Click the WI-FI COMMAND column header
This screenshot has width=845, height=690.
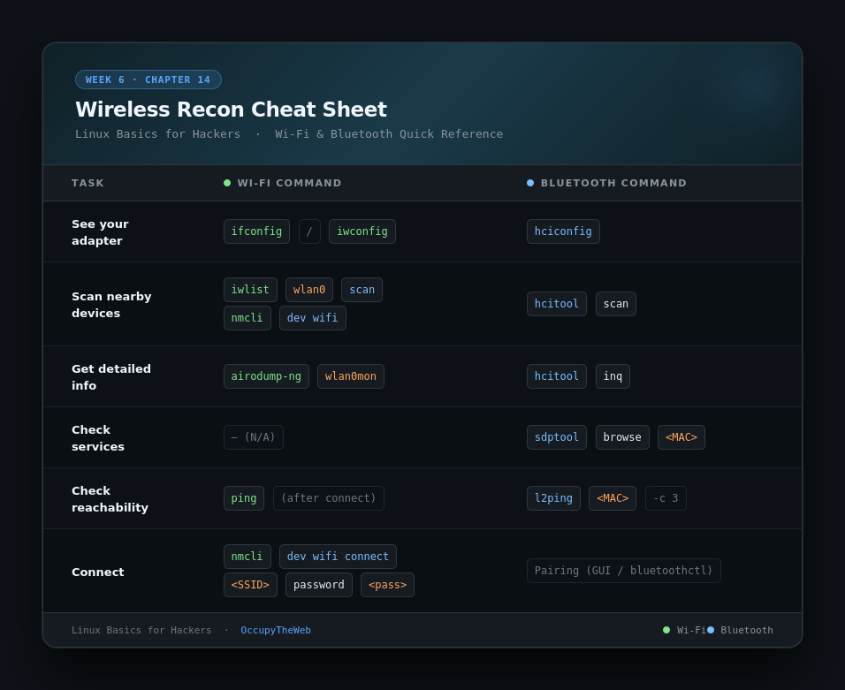point(289,183)
